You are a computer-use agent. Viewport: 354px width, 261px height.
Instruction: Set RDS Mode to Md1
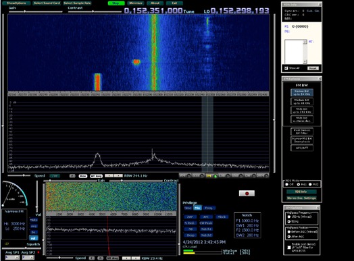pos(299,184)
